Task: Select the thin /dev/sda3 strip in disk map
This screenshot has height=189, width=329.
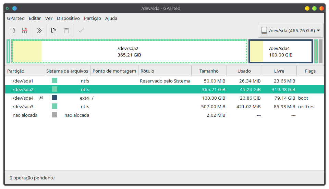Action: tap(316, 51)
